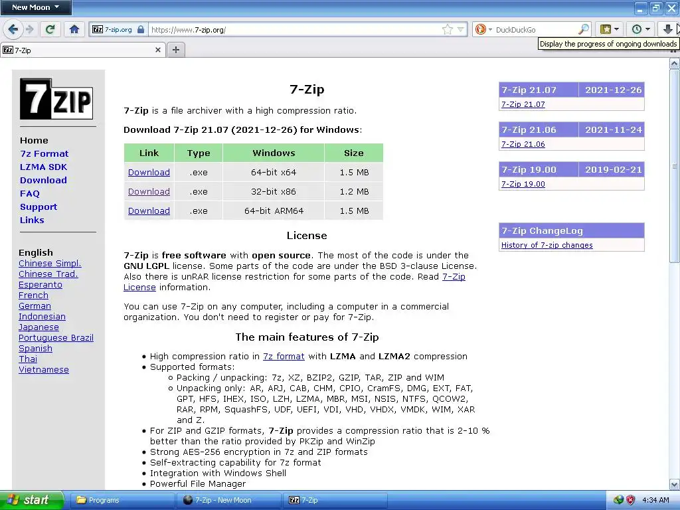Click the browser Back arrow button
680x510 pixels.
(x=13, y=29)
